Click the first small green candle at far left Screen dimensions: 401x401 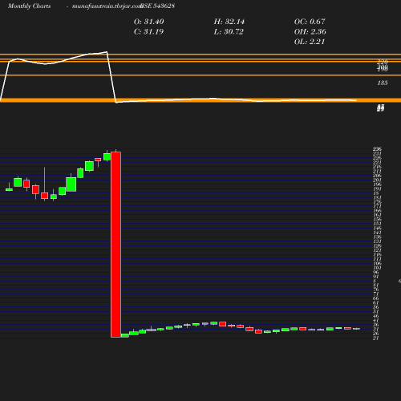pyautogui.click(x=9, y=188)
